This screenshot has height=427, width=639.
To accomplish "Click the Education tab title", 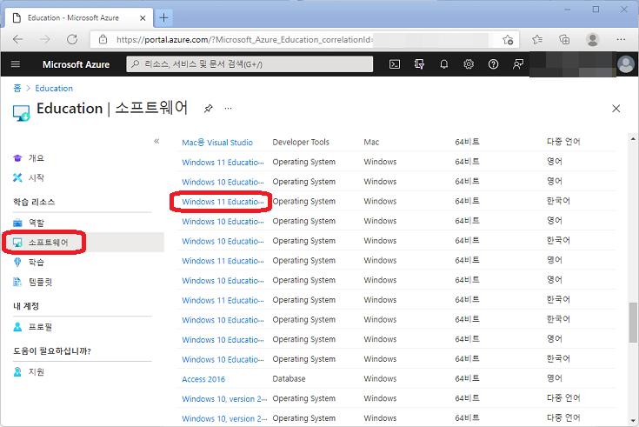I will click(x=73, y=18).
